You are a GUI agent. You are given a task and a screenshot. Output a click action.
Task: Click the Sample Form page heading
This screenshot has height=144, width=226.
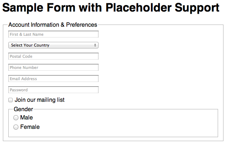point(111,8)
